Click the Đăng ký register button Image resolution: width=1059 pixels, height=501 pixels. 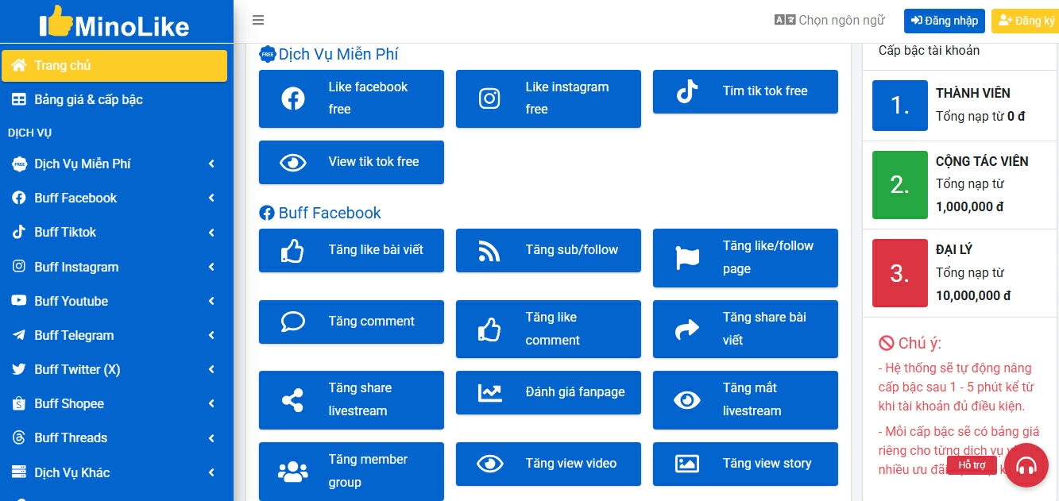(x=1026, y=21)
